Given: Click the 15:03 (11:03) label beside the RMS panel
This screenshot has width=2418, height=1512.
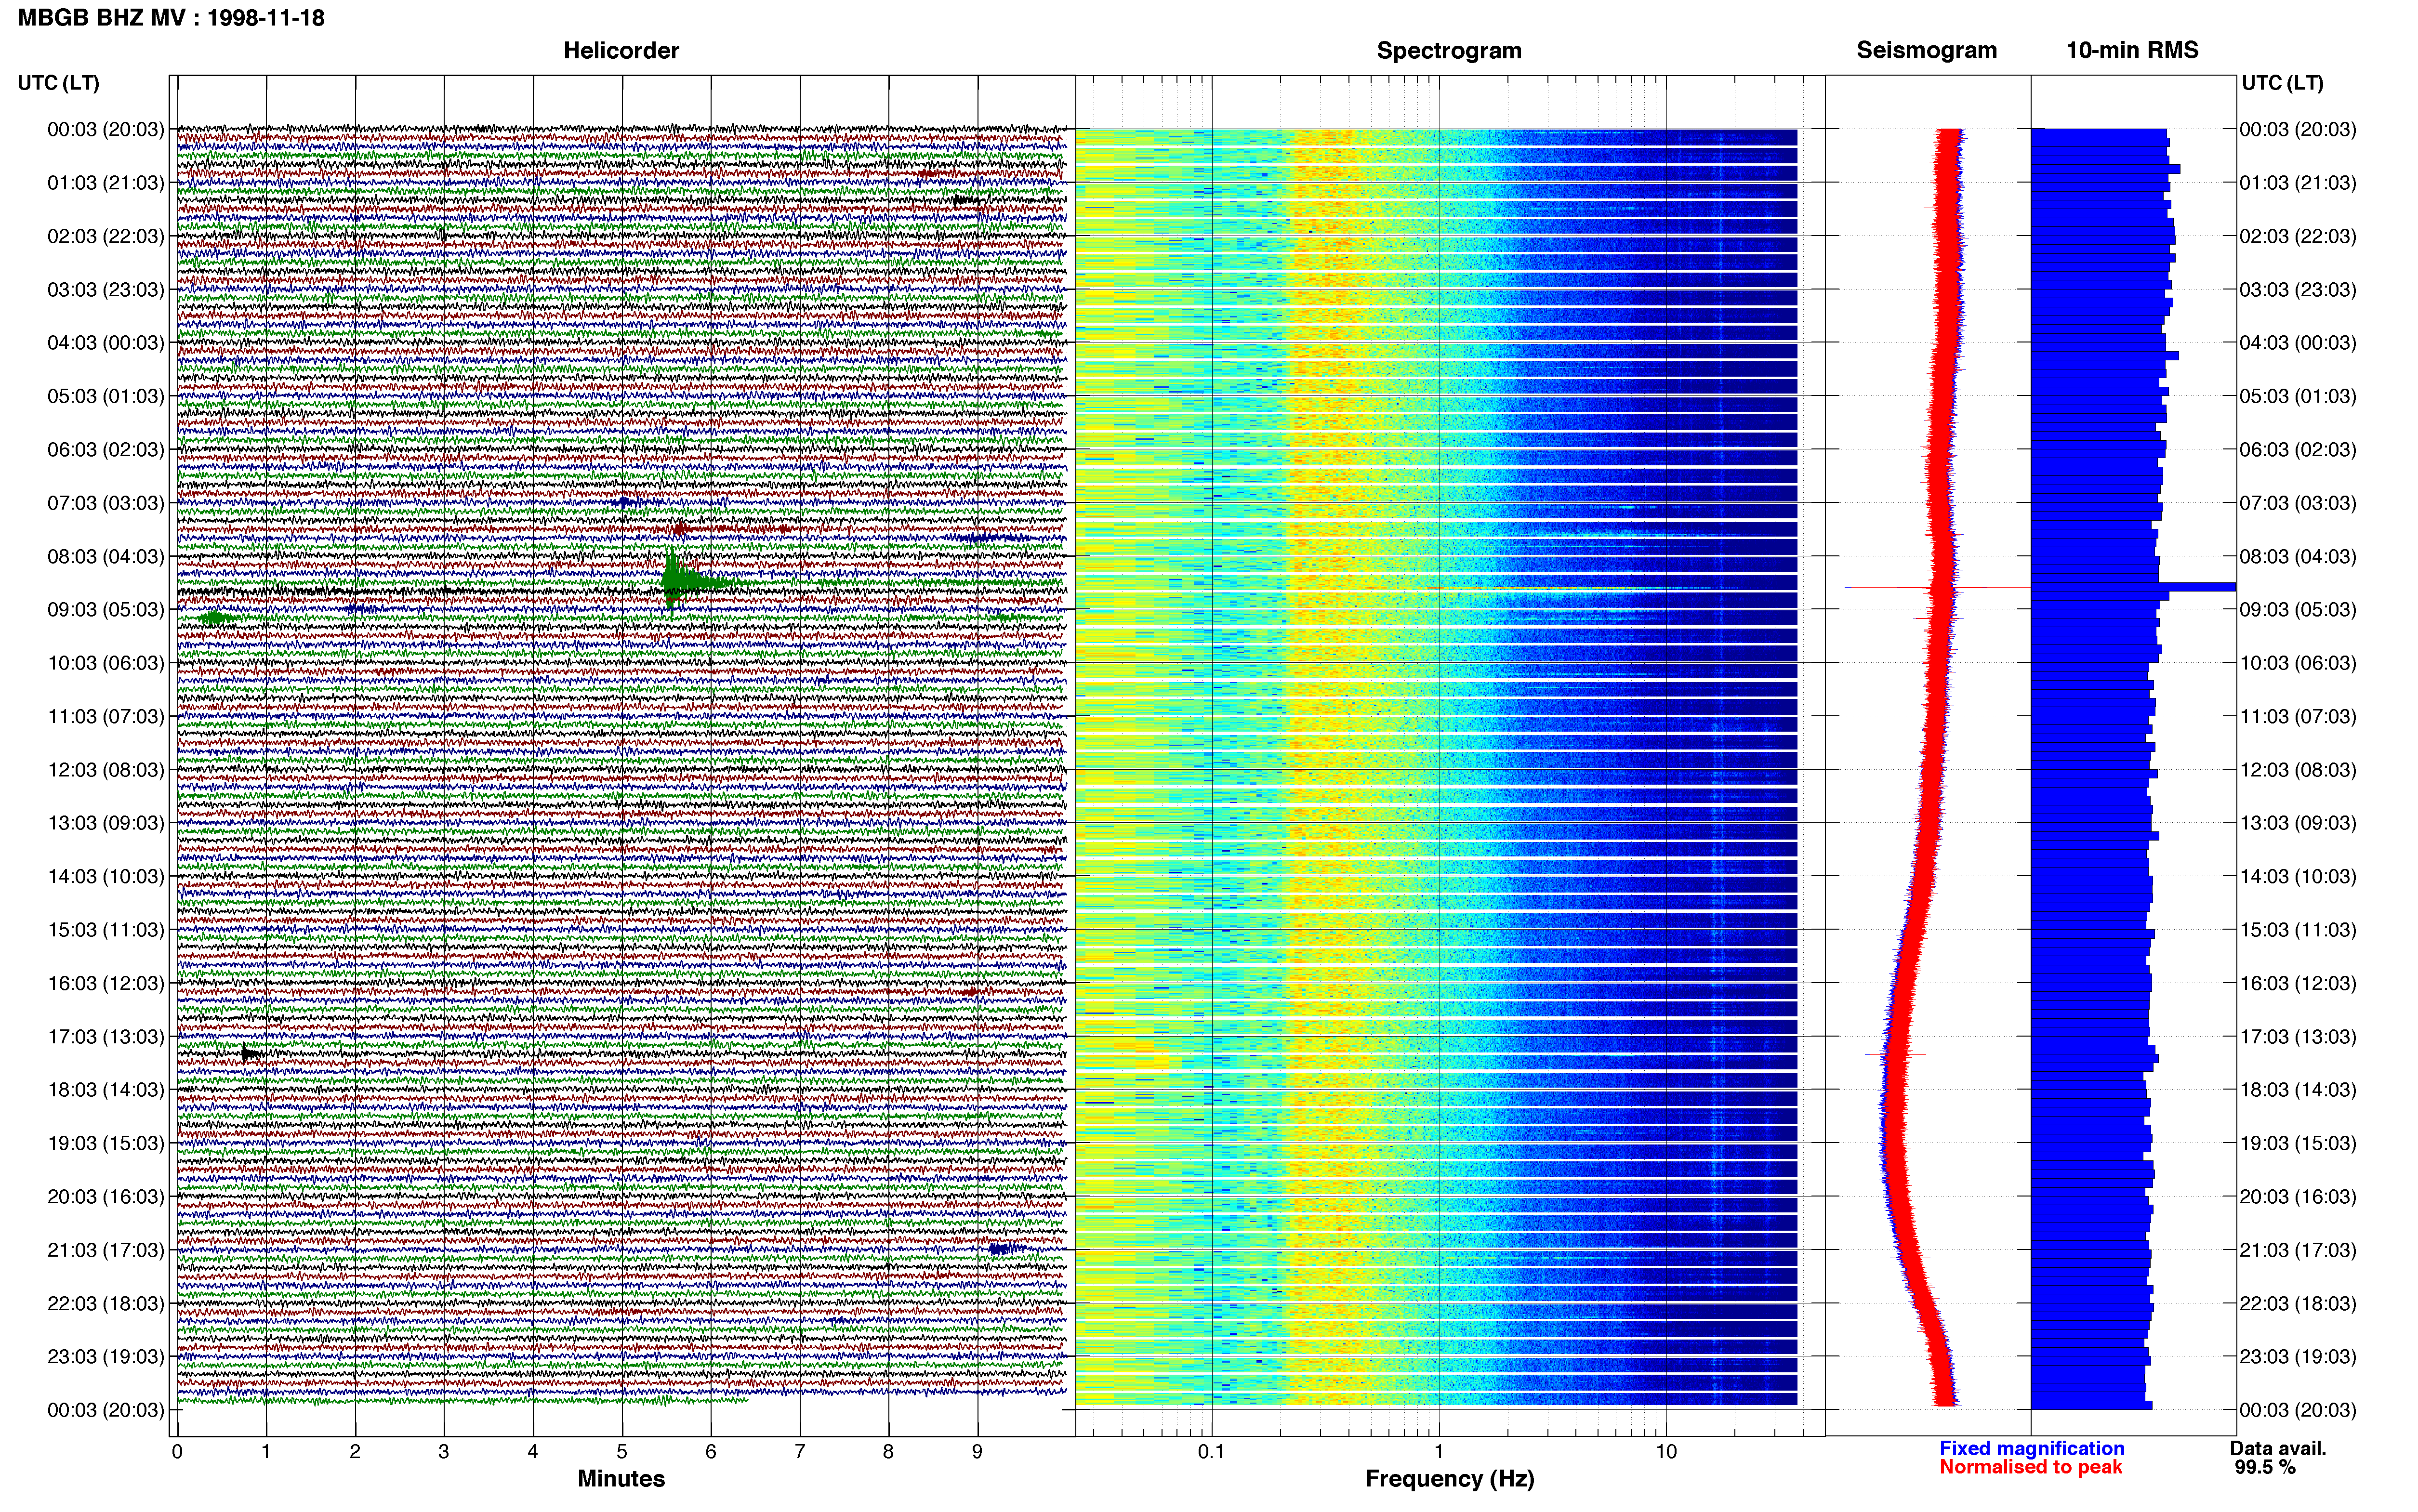Looking at the screenshot, I should 2297,930.
